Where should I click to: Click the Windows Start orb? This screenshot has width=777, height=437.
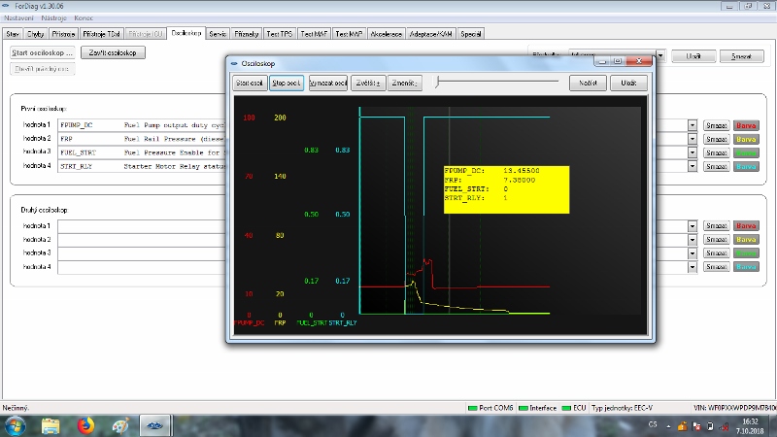tap(15, 425)
